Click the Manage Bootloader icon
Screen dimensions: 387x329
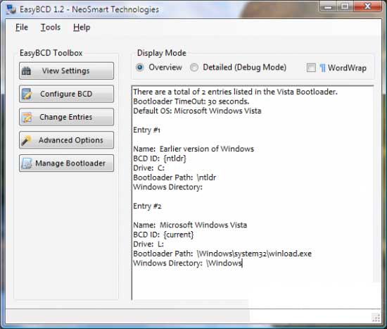(x=27, y=163)
